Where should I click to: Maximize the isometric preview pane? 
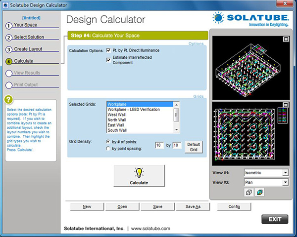click(286, 39)
